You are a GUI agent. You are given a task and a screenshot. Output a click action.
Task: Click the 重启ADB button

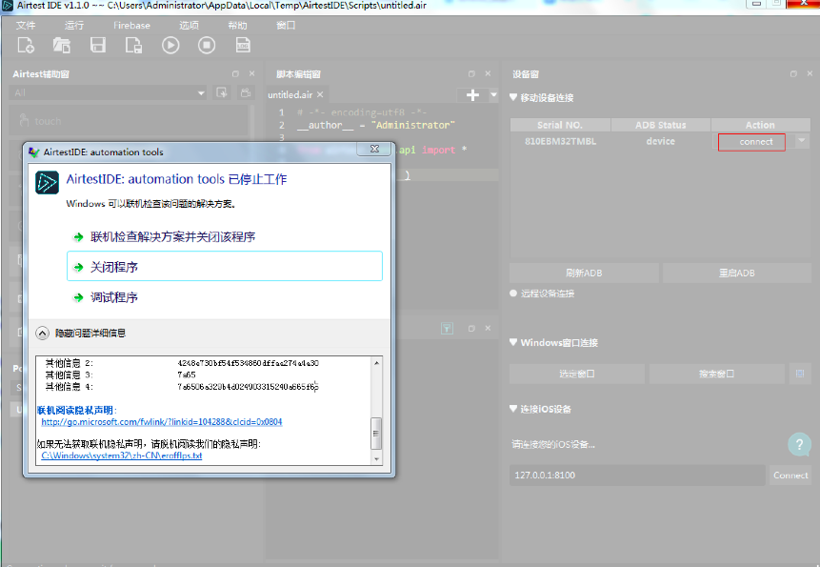(x=737, y=273)
